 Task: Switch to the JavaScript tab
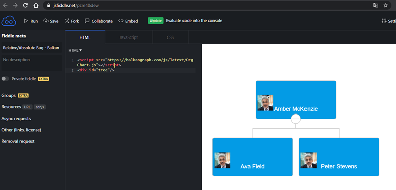[x=129, y=37]
